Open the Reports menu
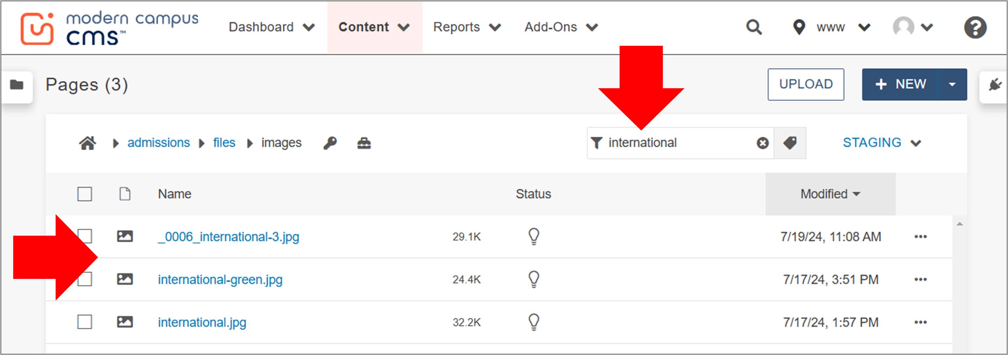Viewport: 1008px width, 355px height. click(x=466, y=27)
